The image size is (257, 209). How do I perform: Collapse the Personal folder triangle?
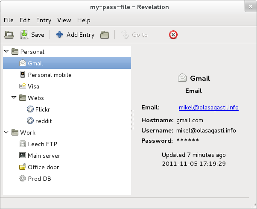6,52
